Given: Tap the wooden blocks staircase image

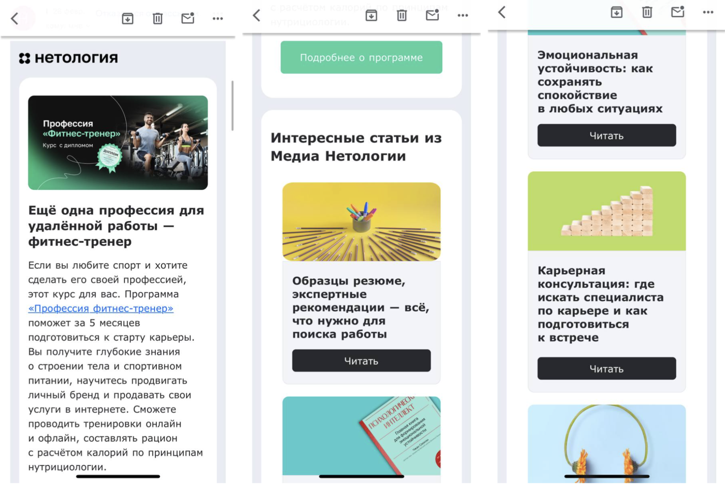Looking at the screenshot, I should click(x=606, y=211).
